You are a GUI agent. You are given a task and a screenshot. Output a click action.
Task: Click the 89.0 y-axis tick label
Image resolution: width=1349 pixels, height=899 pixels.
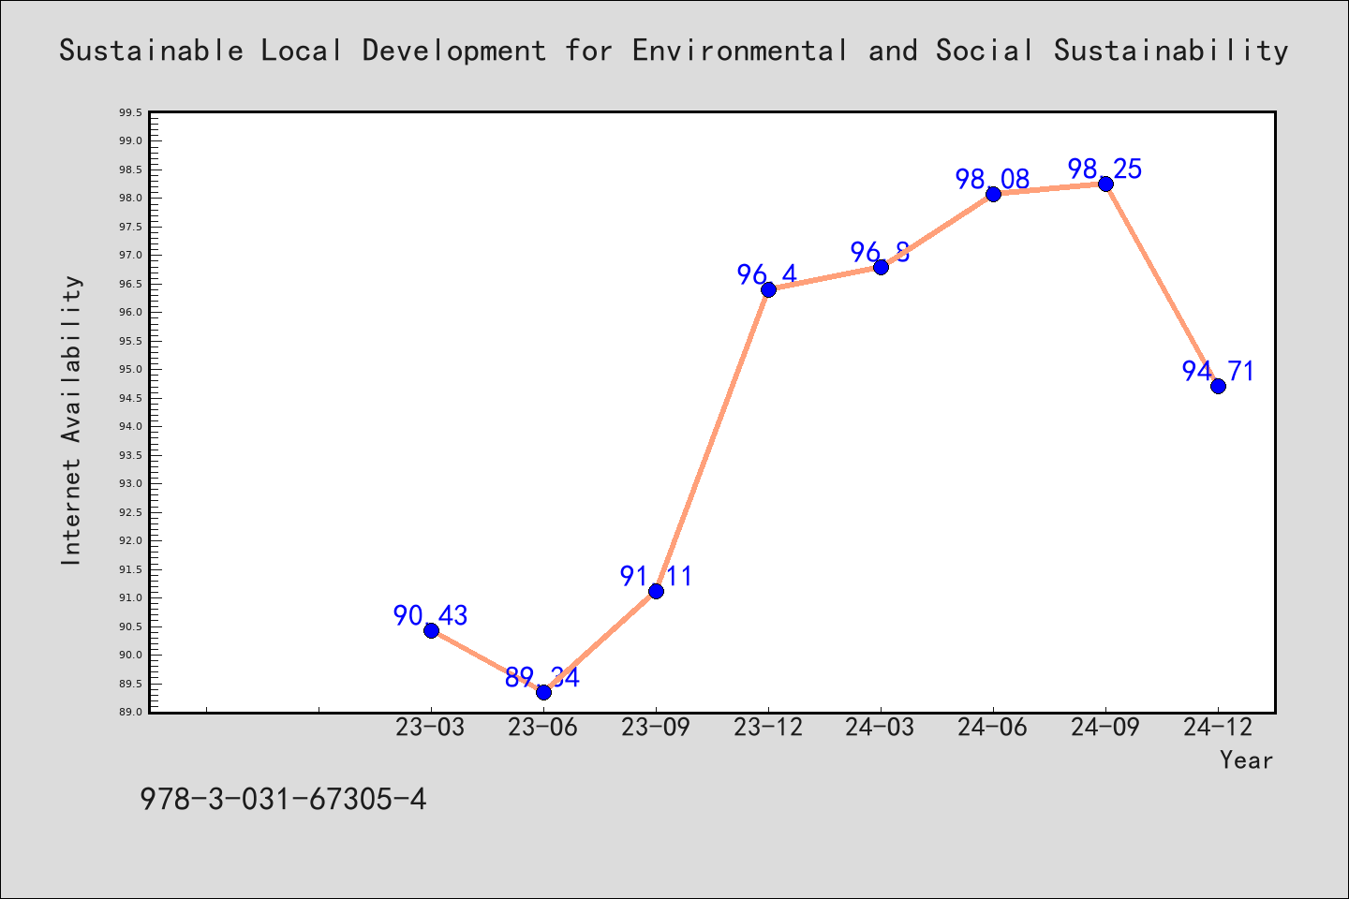click(x=131, y=712)
